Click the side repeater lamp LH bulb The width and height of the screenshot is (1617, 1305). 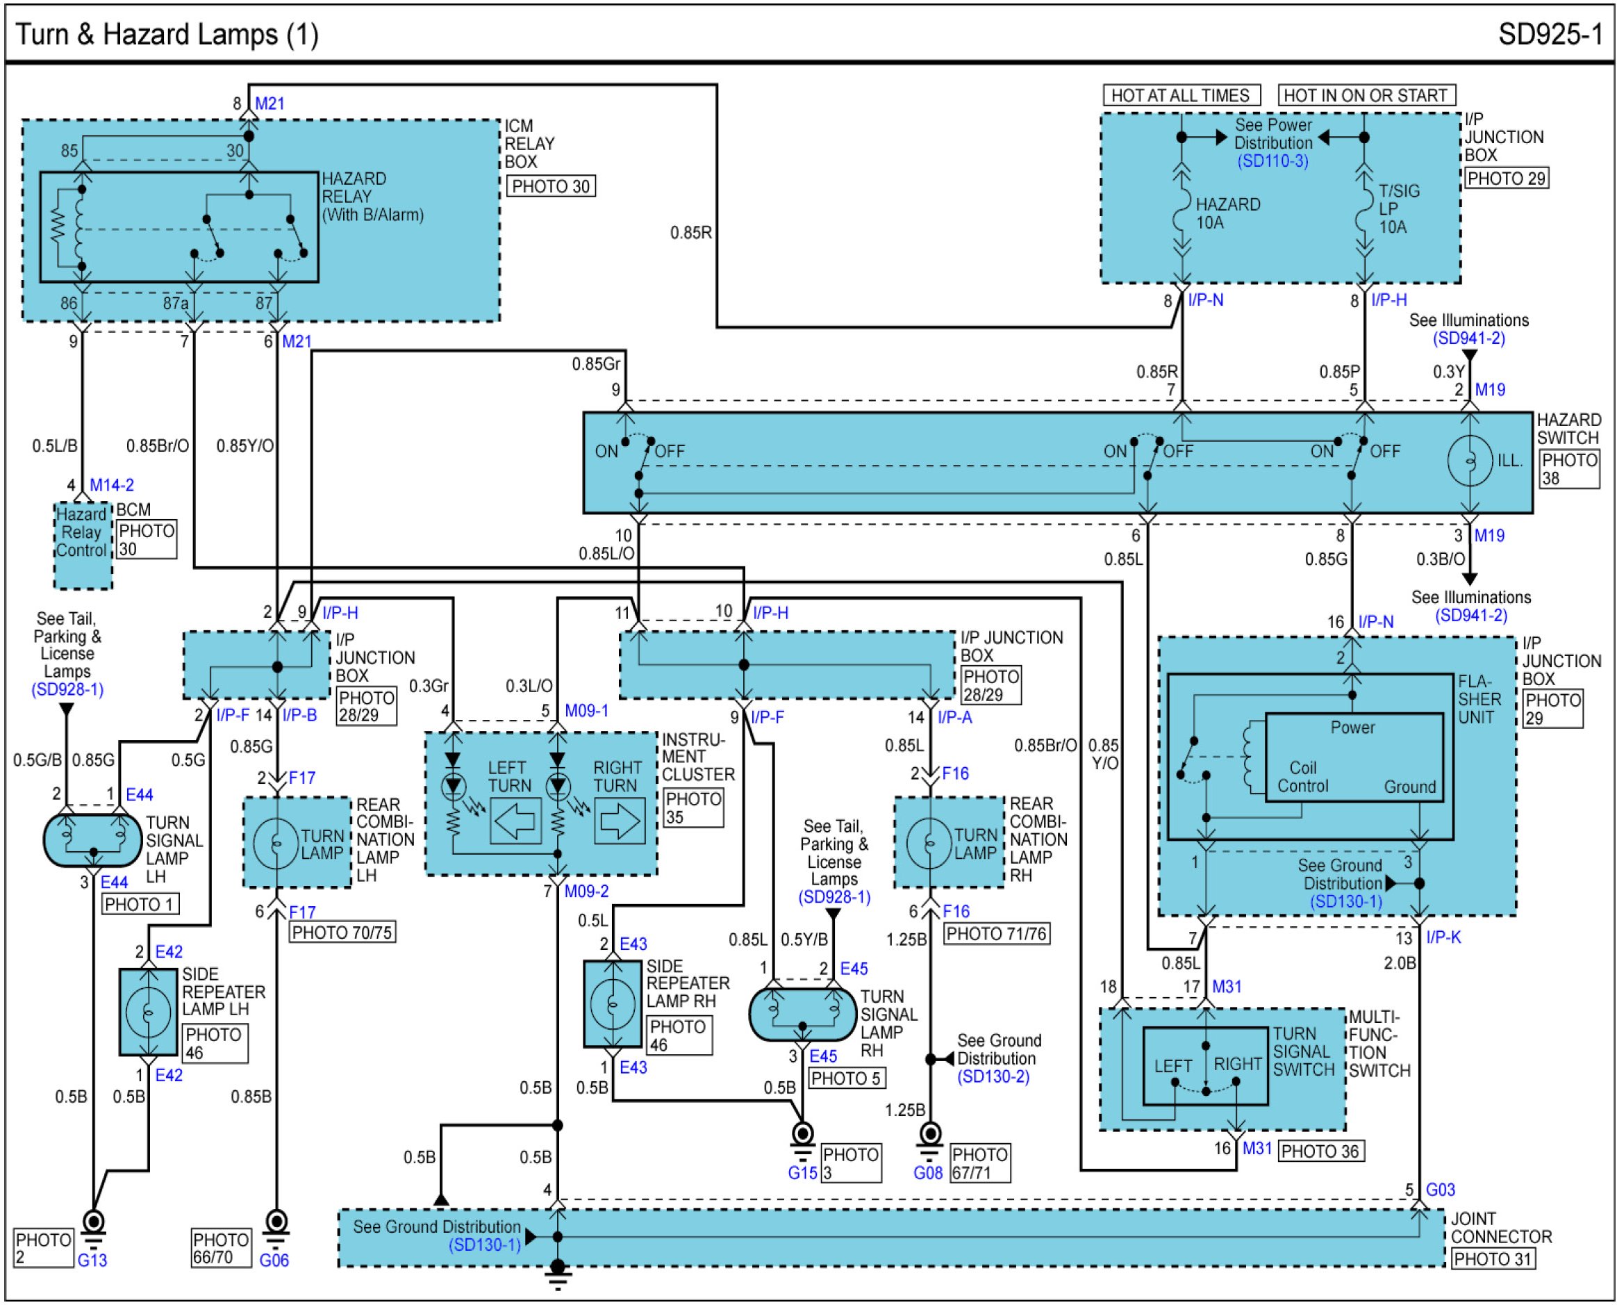148,1012
